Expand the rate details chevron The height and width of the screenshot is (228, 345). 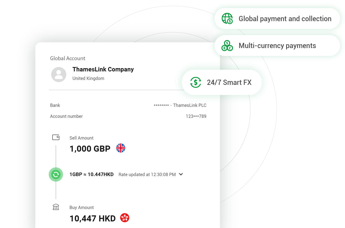(181, 174)
